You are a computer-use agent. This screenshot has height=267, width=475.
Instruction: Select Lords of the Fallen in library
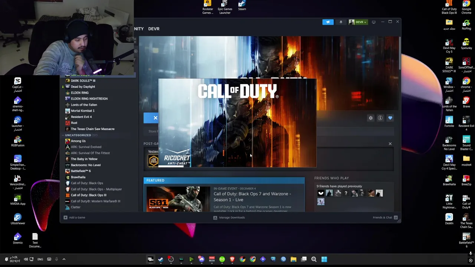(x=84, y=105)
